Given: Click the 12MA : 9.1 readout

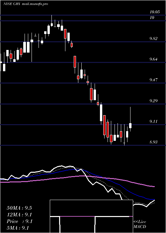Looking at the screenshot, I should (x=19, y=215).
